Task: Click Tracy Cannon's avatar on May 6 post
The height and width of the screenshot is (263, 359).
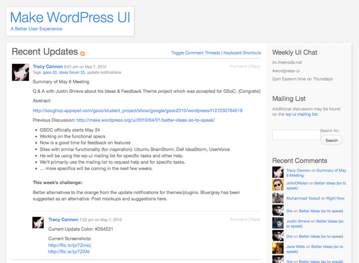Action: coord(20,72)
